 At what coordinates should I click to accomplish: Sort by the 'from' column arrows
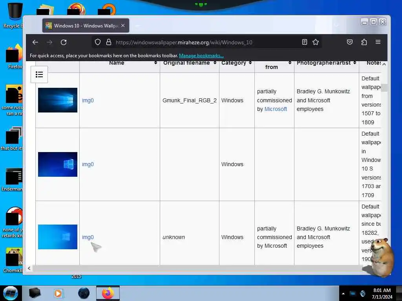(290, 63)
